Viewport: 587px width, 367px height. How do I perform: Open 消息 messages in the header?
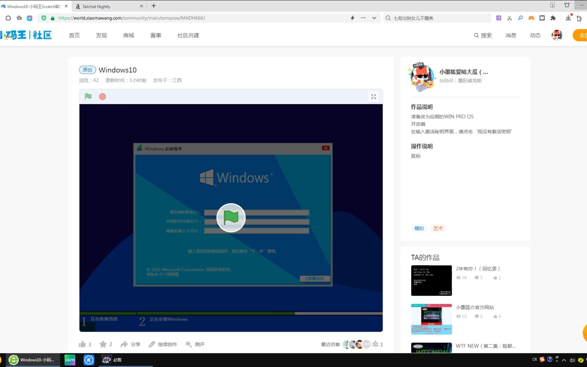click(511, 35)
